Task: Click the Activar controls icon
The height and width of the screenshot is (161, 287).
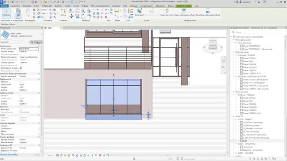Action: [x=63, y=12]
